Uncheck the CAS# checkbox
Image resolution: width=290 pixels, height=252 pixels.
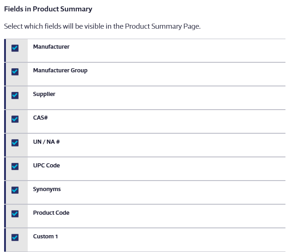(15, 119)
